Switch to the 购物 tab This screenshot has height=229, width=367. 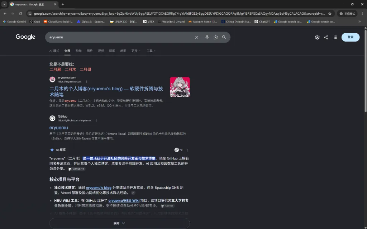[78, 51]
